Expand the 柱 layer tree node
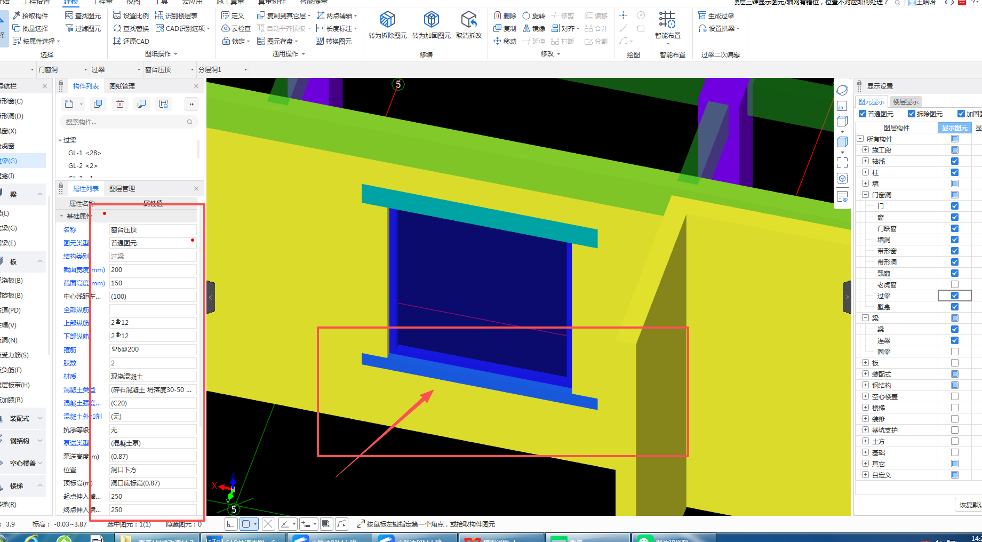 [x=865, y=172]
